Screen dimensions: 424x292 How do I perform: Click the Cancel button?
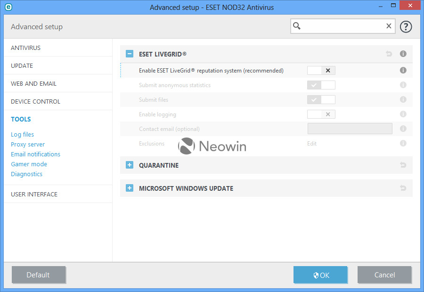pos(384,275)
